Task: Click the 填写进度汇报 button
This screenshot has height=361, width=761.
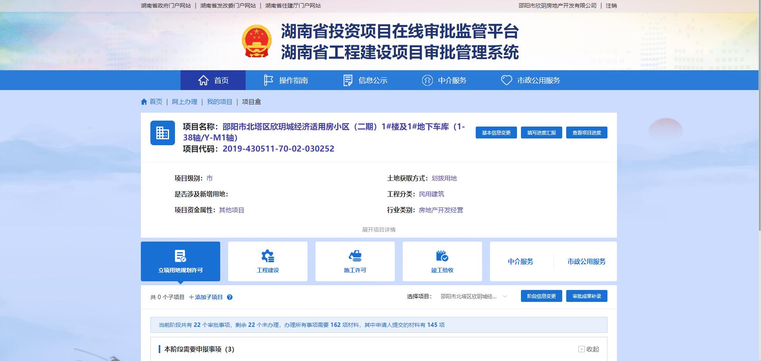Action: pos(542,132)
